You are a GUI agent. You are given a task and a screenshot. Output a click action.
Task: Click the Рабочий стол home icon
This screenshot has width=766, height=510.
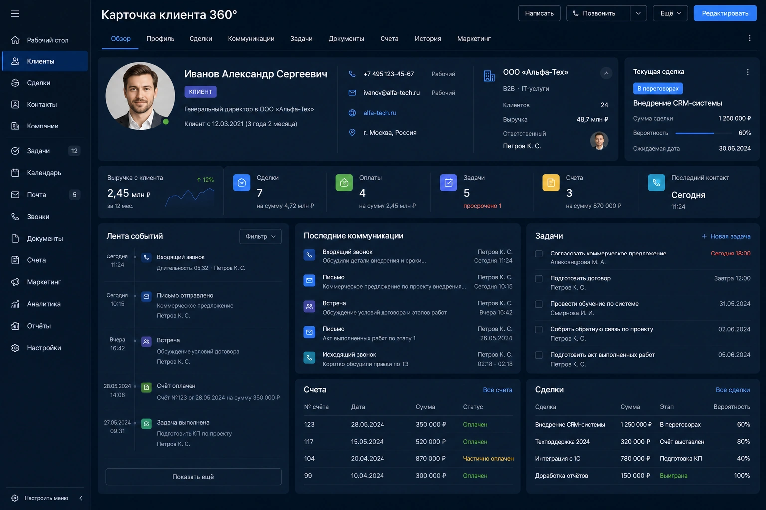click(15, 40)
